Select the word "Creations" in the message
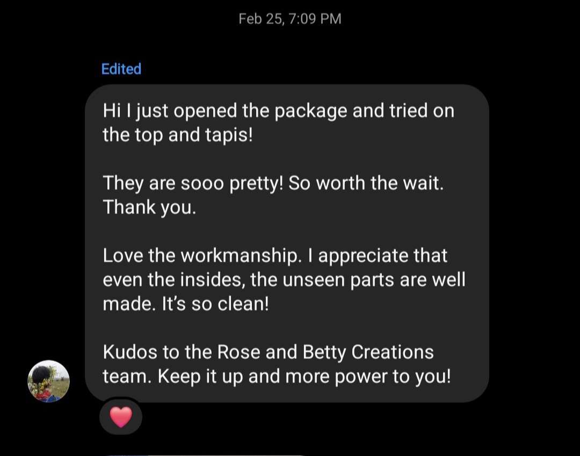Image resolution: width=580 pixels, height=456 pixels. point(392,352)
